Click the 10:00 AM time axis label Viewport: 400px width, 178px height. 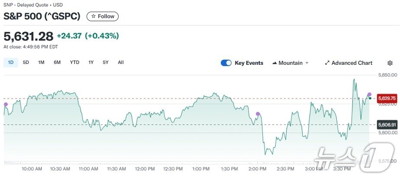click(32, 169)
